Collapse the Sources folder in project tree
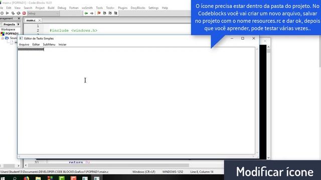321x180 pixels. [x=3, y=38]
